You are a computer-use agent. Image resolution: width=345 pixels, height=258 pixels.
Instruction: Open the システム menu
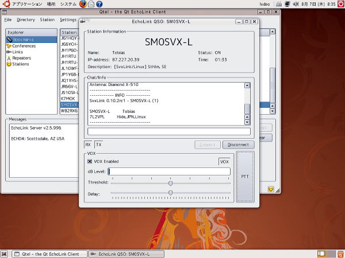pos(68,4)
